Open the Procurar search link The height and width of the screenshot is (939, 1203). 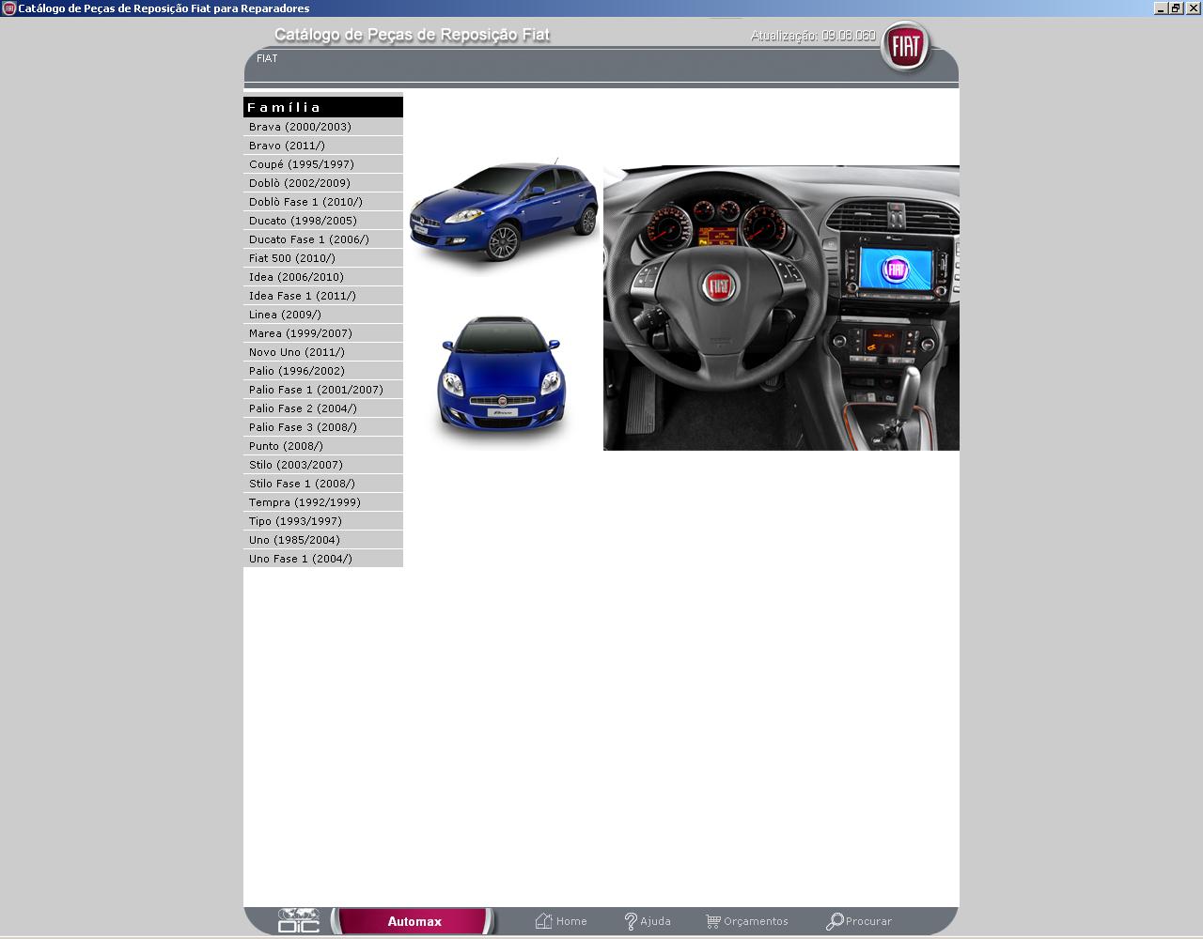[868, 921]
